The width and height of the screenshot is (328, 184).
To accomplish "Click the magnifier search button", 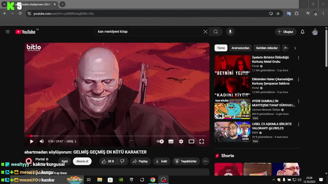I will pyautogui.click(x=216, y=32).
